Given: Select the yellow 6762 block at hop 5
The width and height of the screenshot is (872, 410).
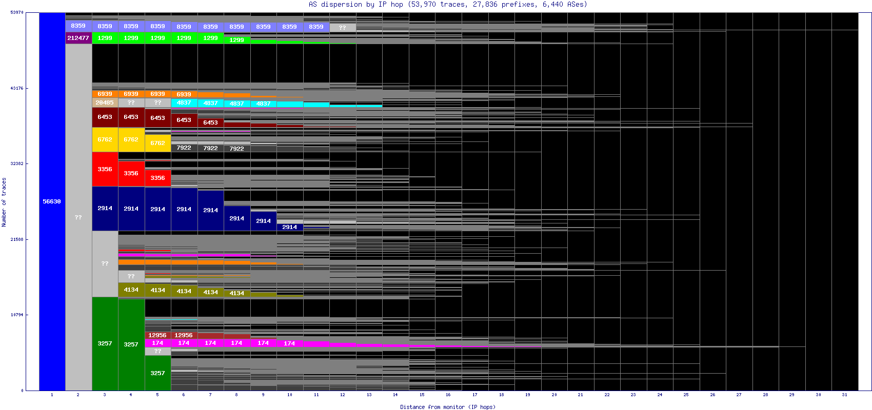Looking at the screenshot, I should (x=157, y=143).
